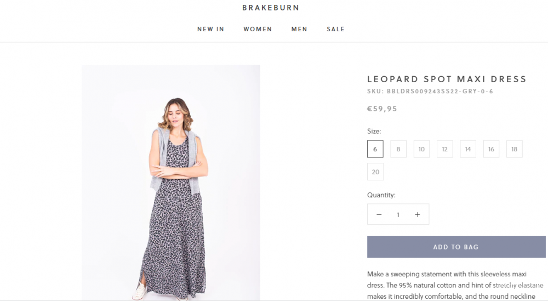Pick size 12 option
Viewport: 548px width, 301px height.
(x=444, y=149)
